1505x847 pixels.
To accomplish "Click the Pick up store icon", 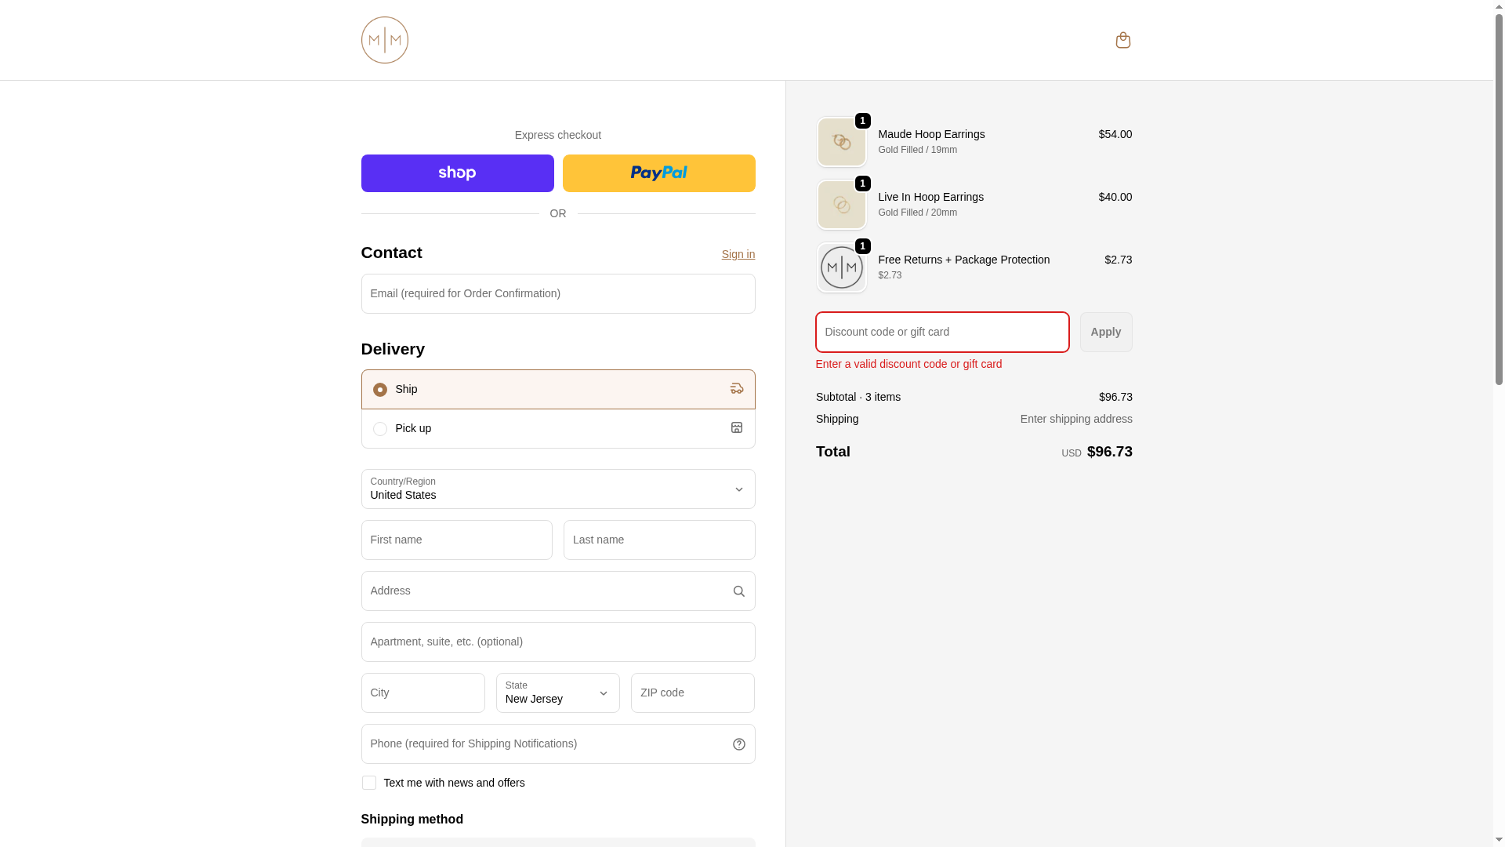I will tap(736, 428).
